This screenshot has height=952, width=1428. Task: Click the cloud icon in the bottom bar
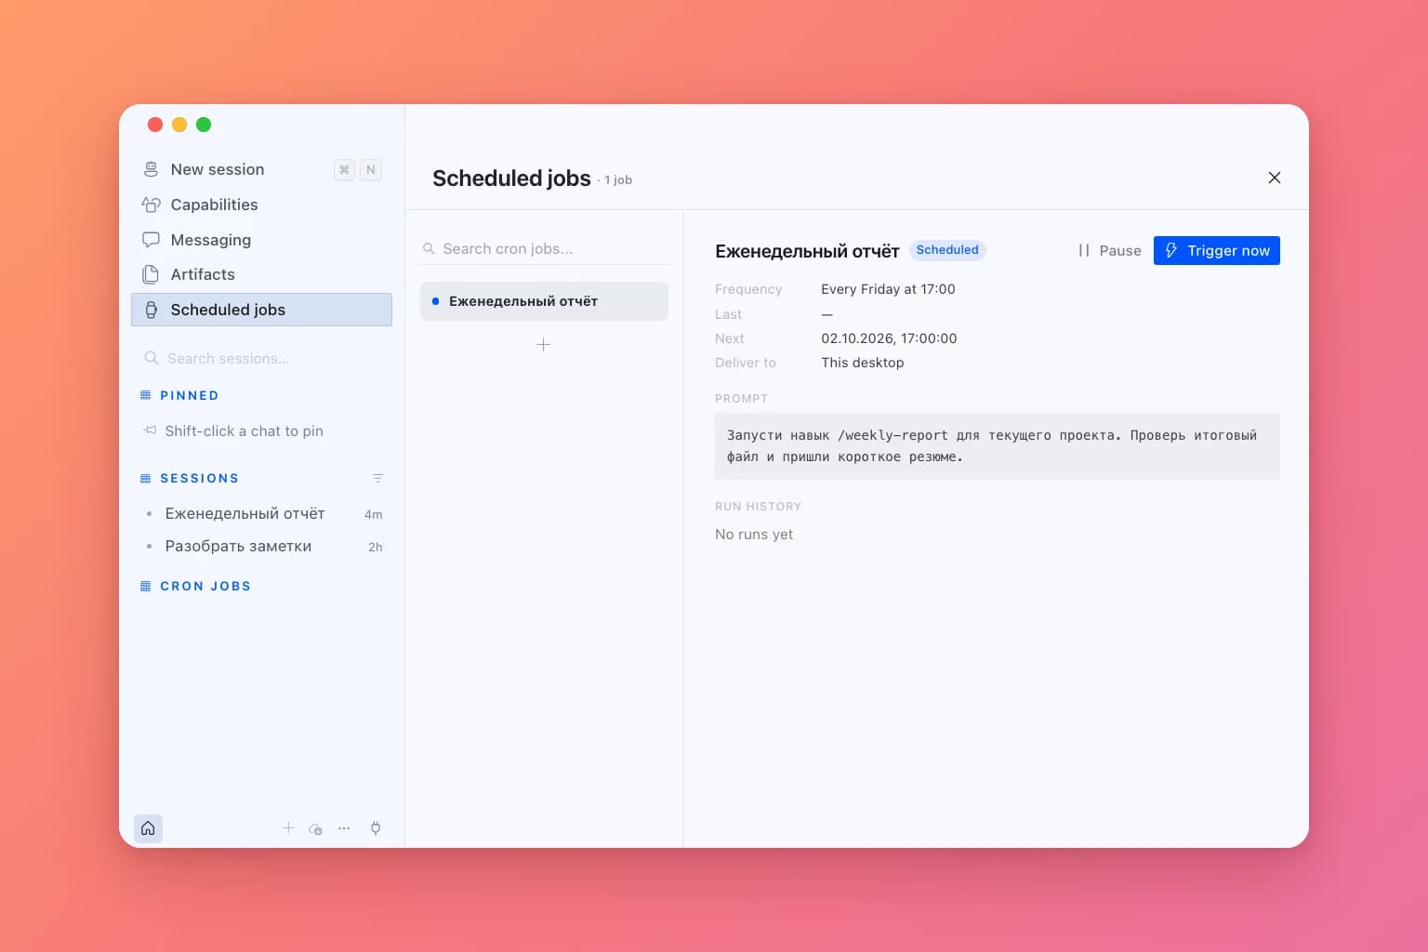click(x=315, y=828)
